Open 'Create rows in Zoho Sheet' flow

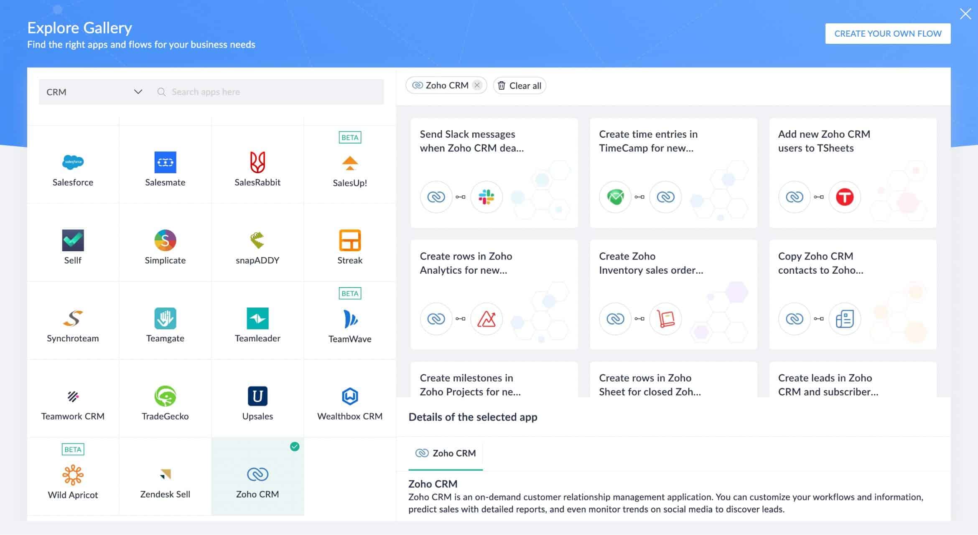click(x=673, y=380)
